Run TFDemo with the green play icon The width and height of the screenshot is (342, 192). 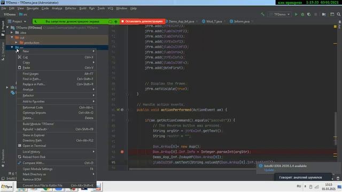(x=296, y=14)
